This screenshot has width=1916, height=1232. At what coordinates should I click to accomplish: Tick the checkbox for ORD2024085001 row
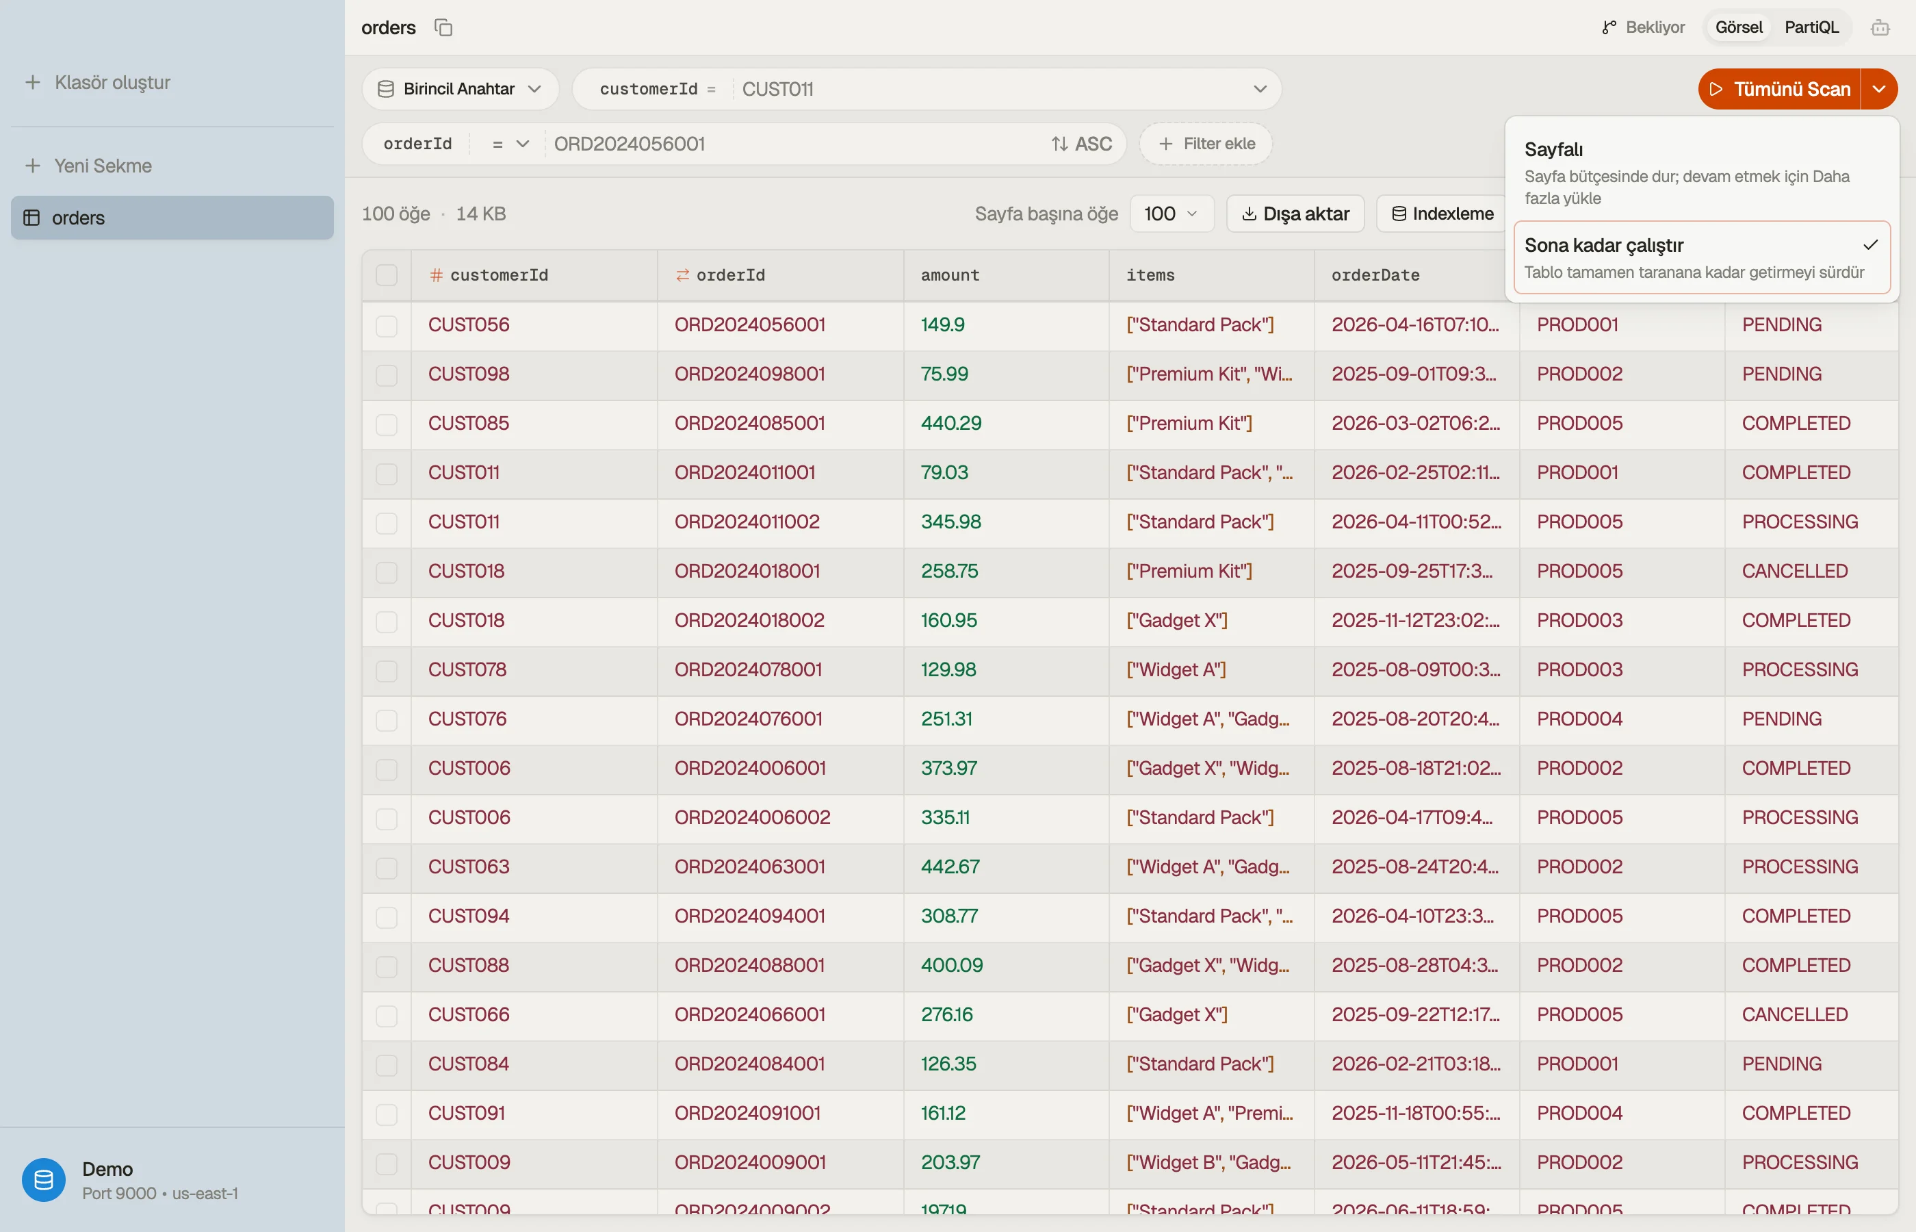pyautogui.click(x=387, y=424)
